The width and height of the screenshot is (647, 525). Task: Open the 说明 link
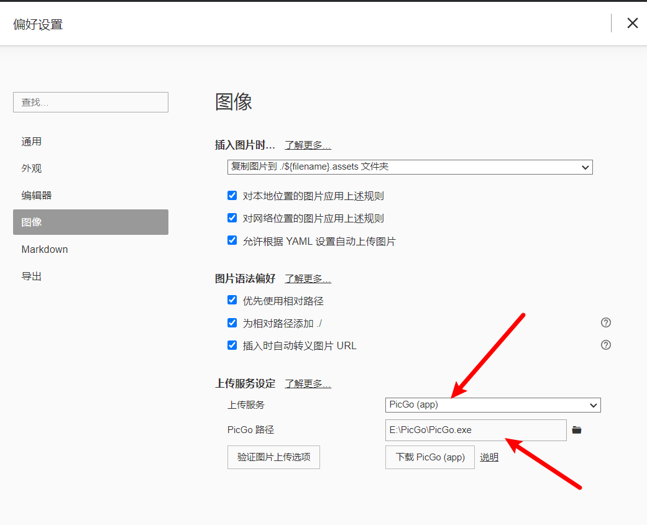489,457
